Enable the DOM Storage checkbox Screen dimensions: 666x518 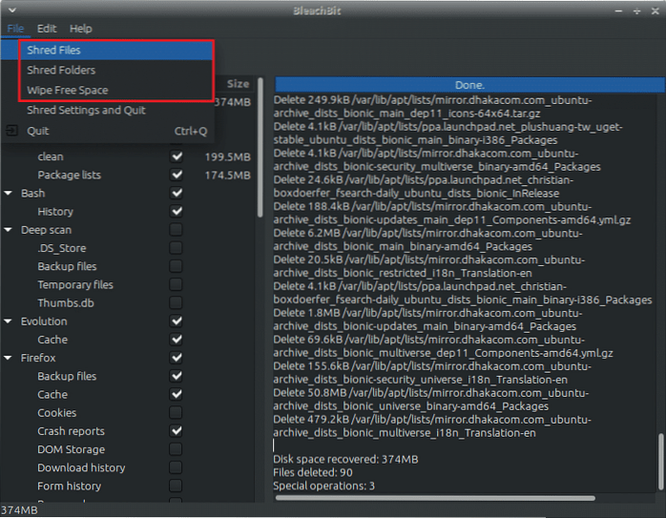click(x=177, y=449)
